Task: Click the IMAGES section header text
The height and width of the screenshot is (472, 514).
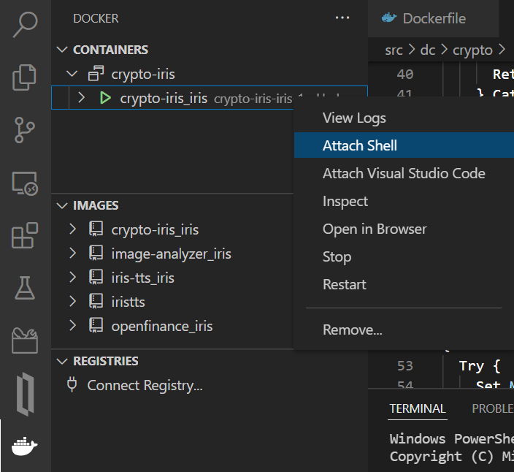Action: [96, 205]
